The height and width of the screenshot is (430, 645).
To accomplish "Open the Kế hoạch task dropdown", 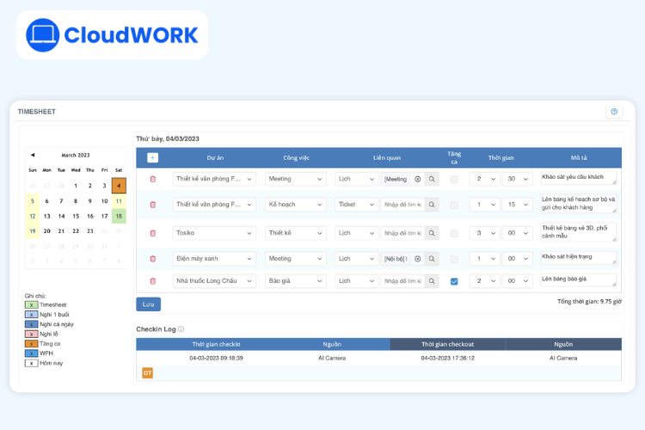I will [295, 205].
